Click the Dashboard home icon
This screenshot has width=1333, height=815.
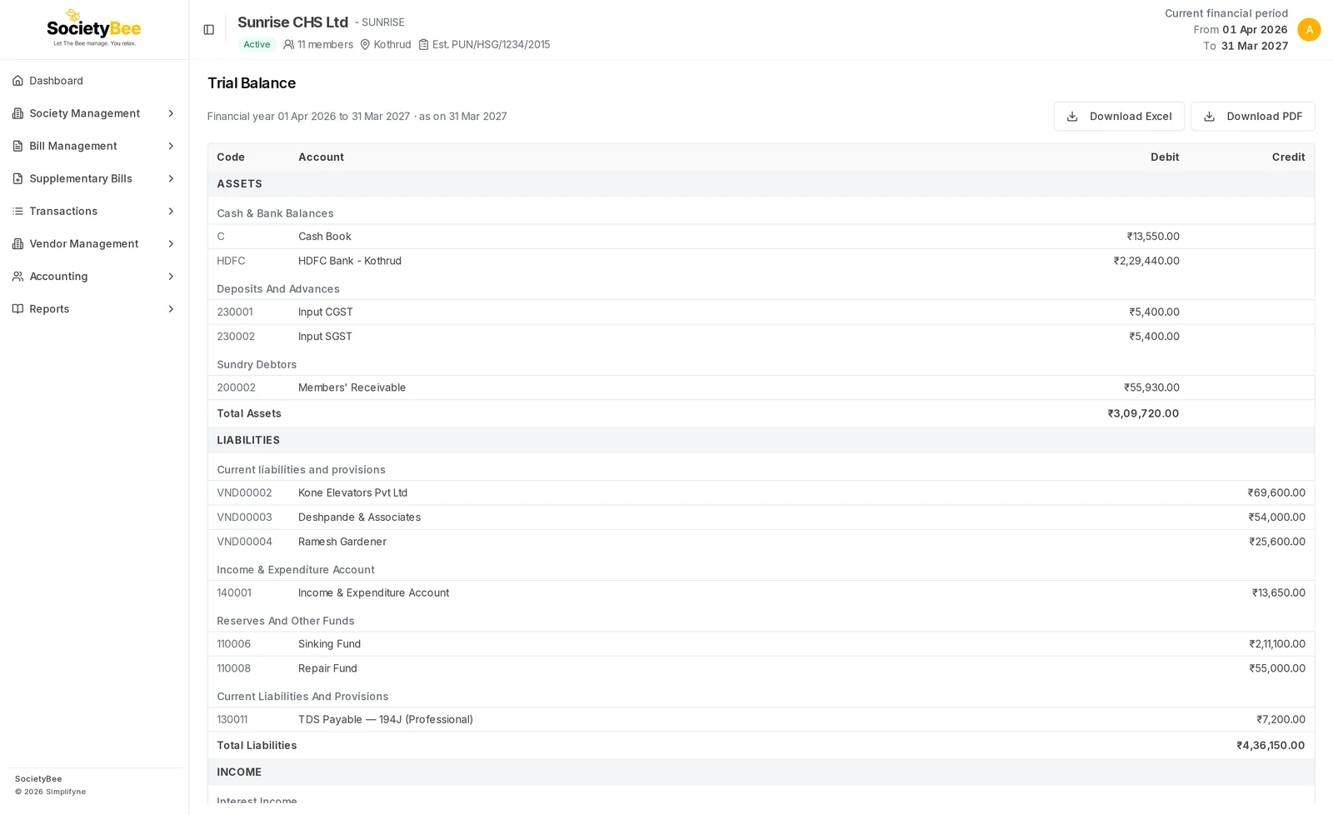[17, 81]
